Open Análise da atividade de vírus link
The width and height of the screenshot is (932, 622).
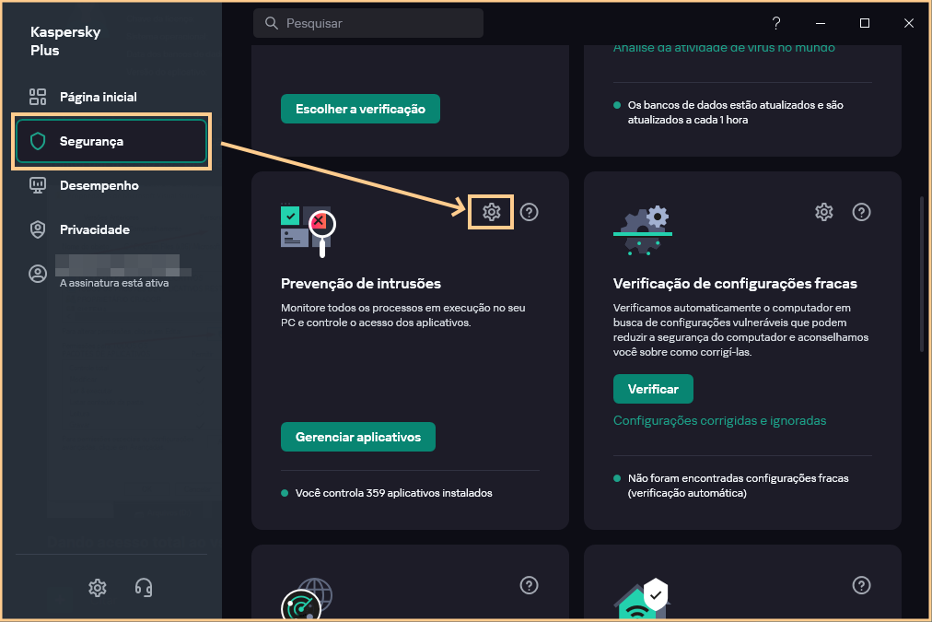pyautogui.click(x=724, y=48)
